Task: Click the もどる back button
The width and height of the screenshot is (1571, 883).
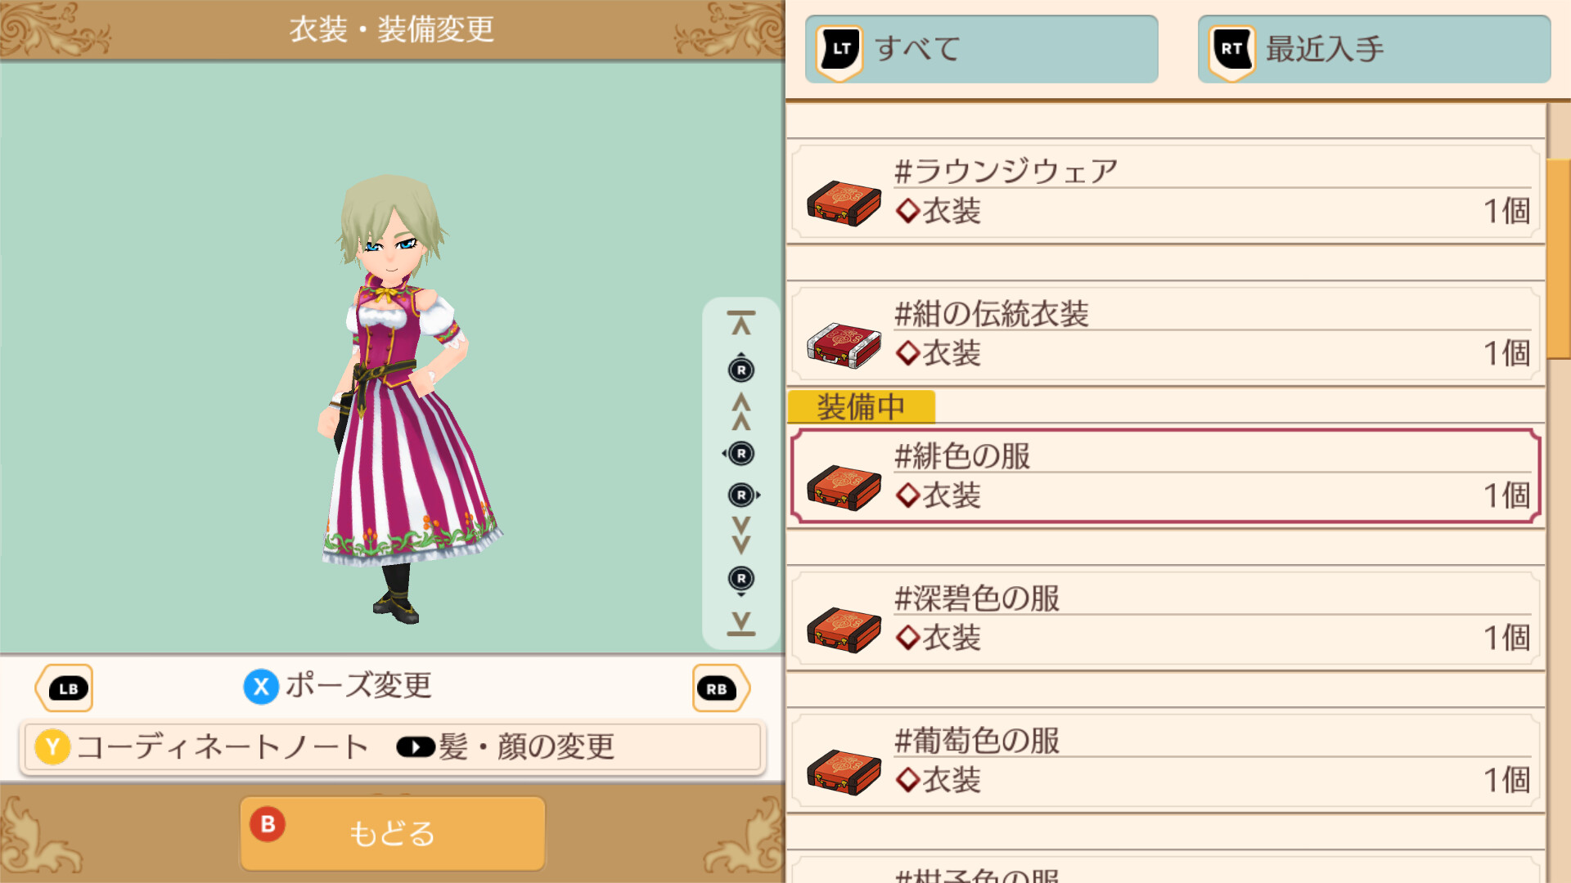Action: point(392,833)
